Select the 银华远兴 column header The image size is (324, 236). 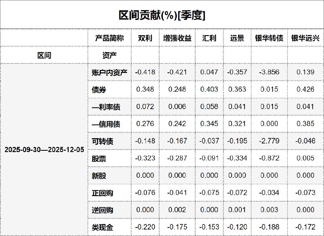[x=305, y=38]
